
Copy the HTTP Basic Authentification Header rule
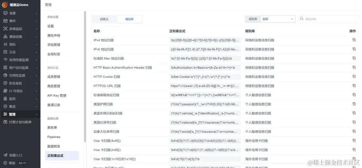pos(354,68)
